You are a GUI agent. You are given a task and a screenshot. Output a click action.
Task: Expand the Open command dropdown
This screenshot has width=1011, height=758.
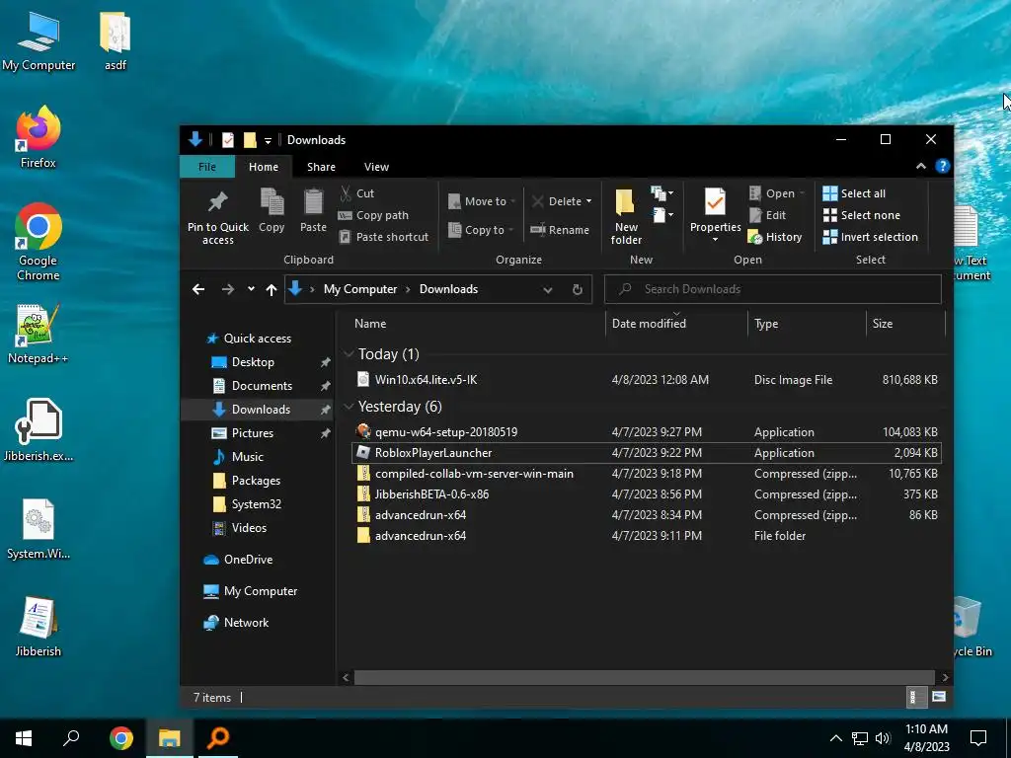pyautogui.click(x=802, y=193)
